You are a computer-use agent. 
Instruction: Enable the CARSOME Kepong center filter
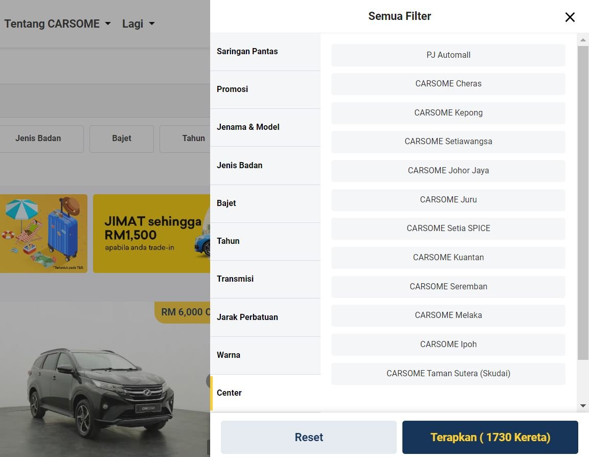(x=448, y=113)
